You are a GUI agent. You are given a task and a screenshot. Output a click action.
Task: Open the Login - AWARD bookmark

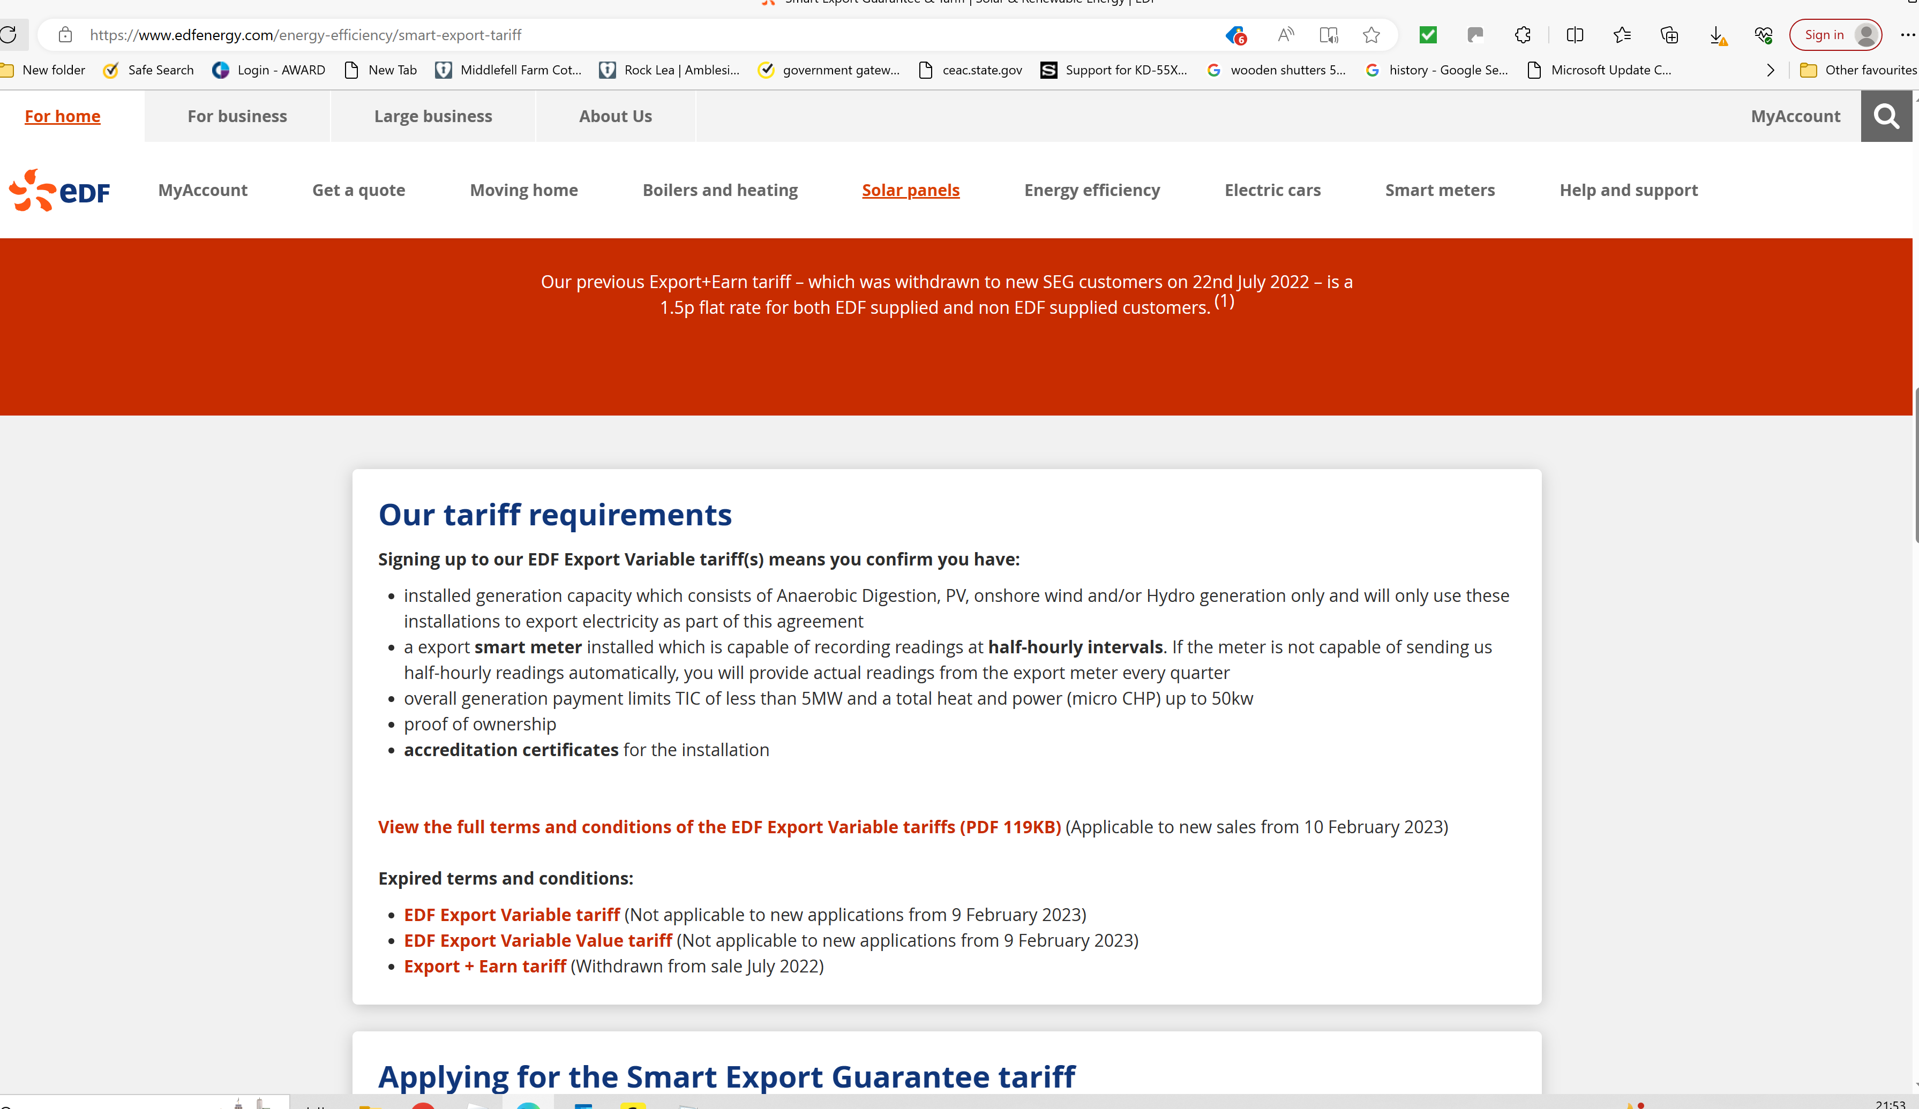[x=269, y=70]
